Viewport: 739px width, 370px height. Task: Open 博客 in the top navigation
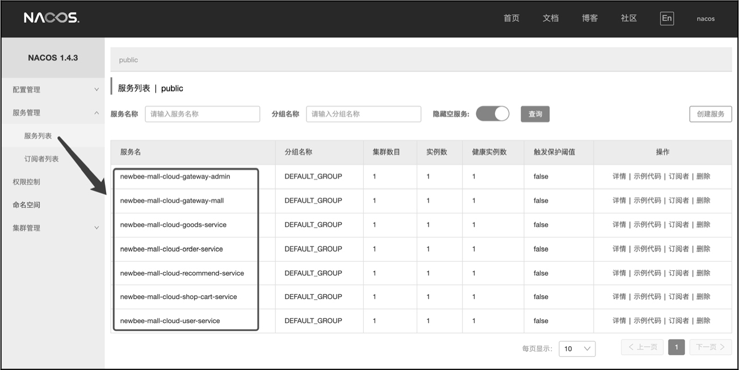(590, 18)
